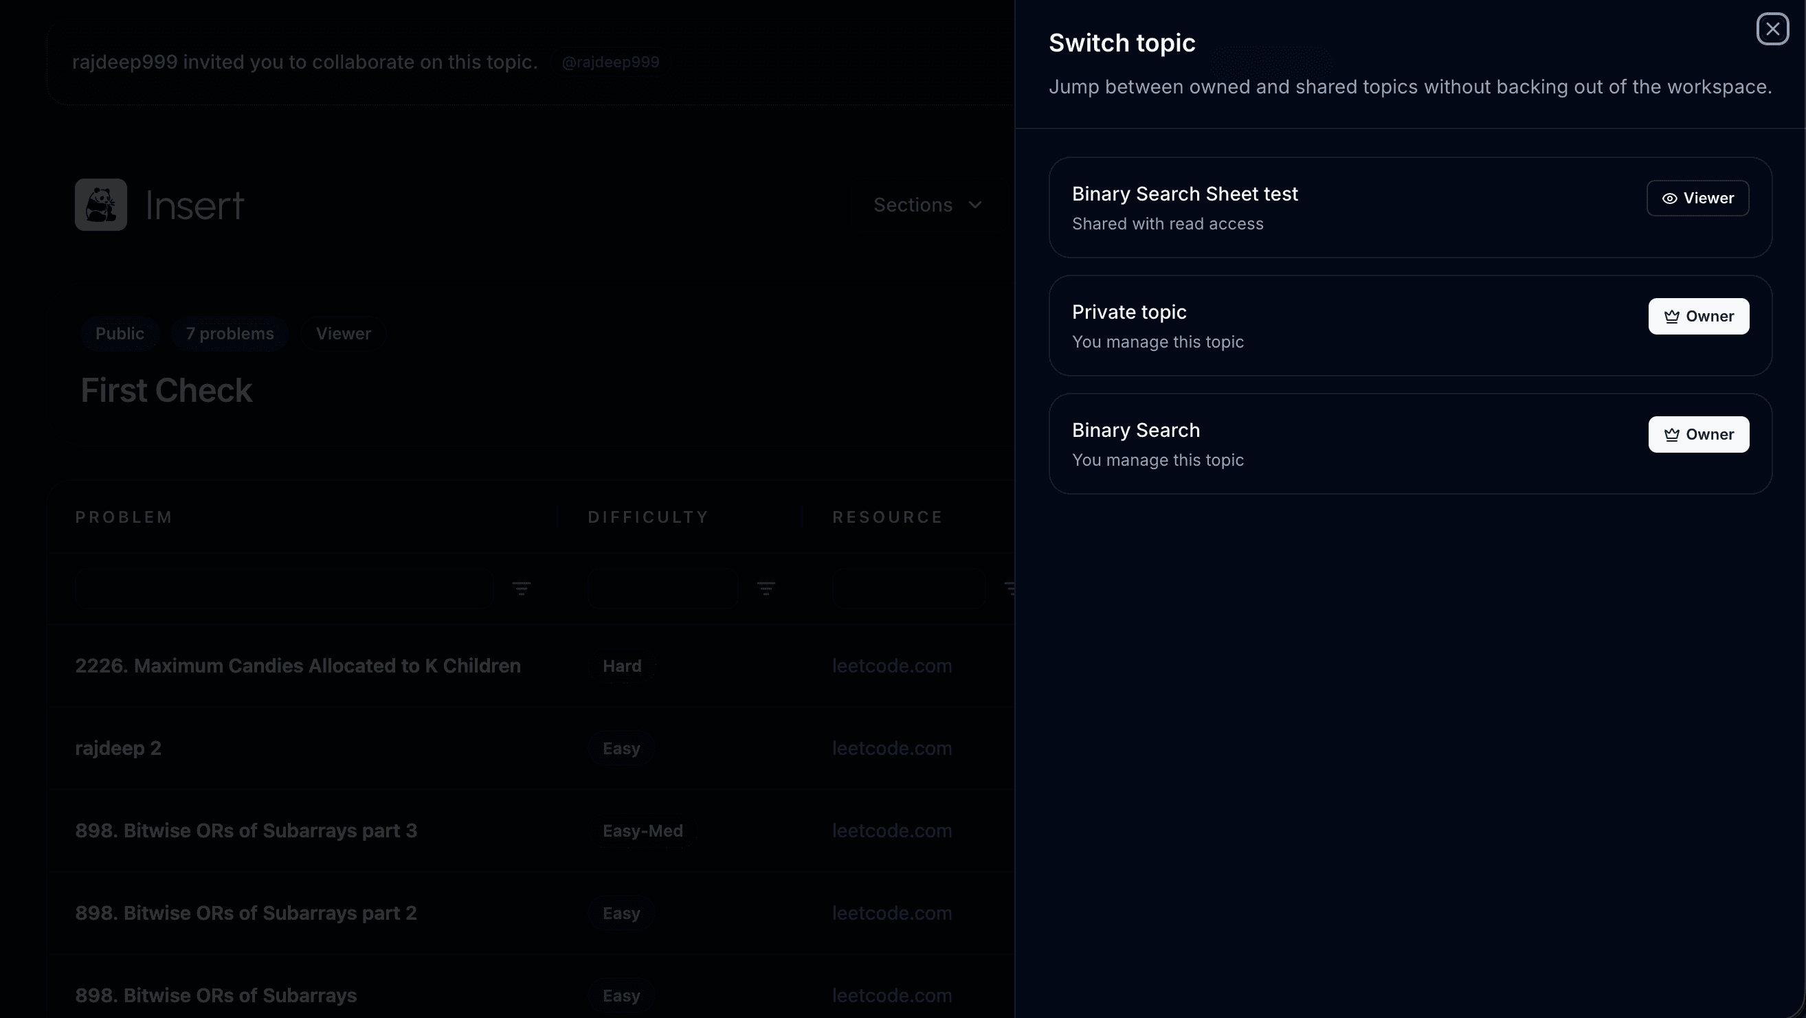
Task: Open leetcode.com link in rajdeep 2 row
Action: (x=892, y=748)
